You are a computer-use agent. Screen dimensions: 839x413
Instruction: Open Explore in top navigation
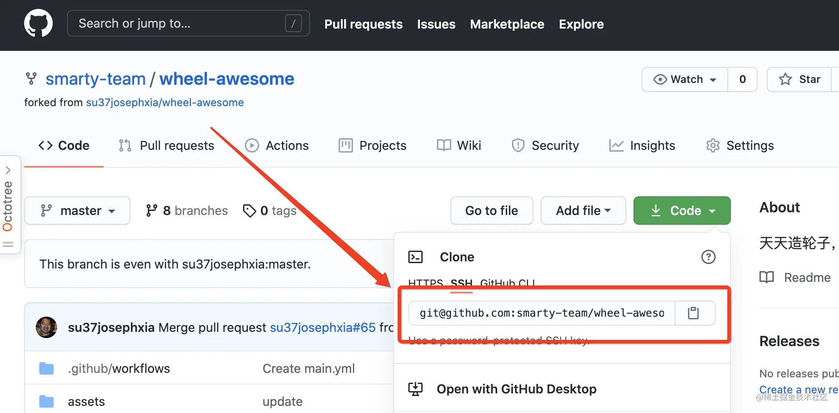[581, 24]
